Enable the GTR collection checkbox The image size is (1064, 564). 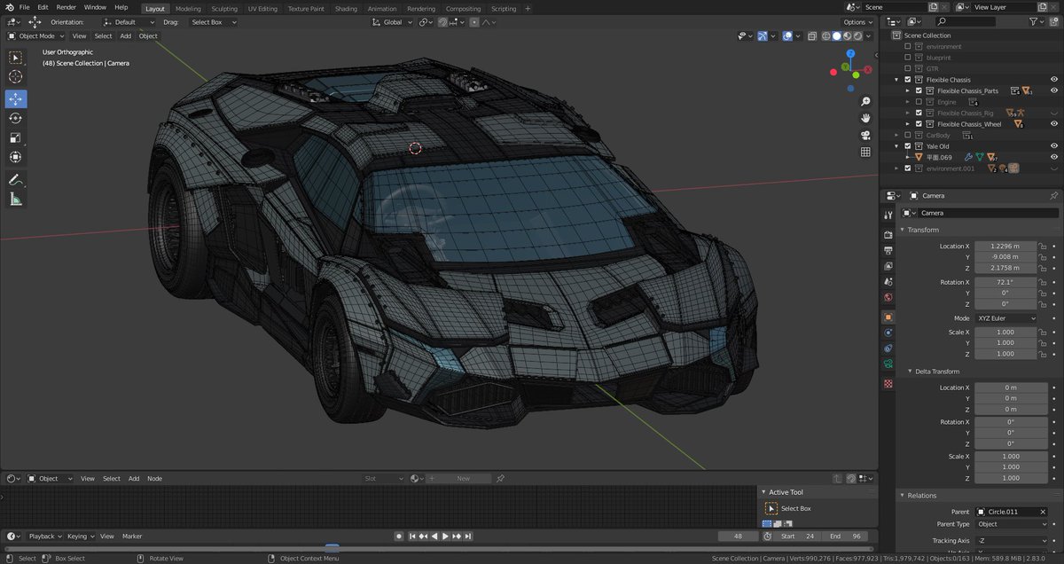[907, 68]
